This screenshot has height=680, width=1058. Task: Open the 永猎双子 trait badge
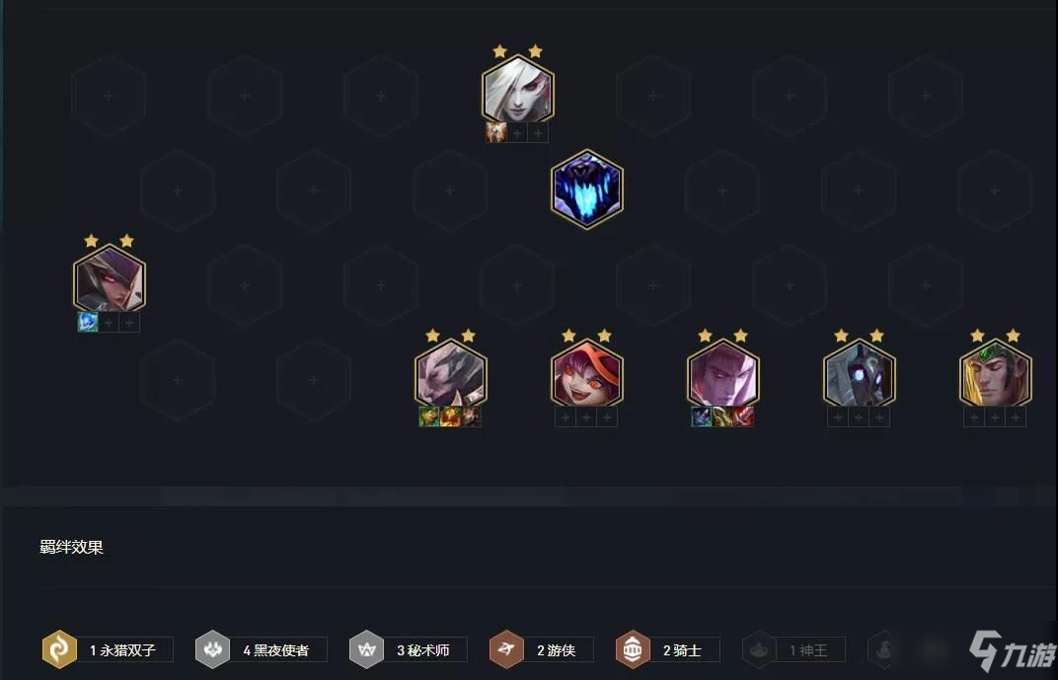pyautogui.click(x=108, y=649)
